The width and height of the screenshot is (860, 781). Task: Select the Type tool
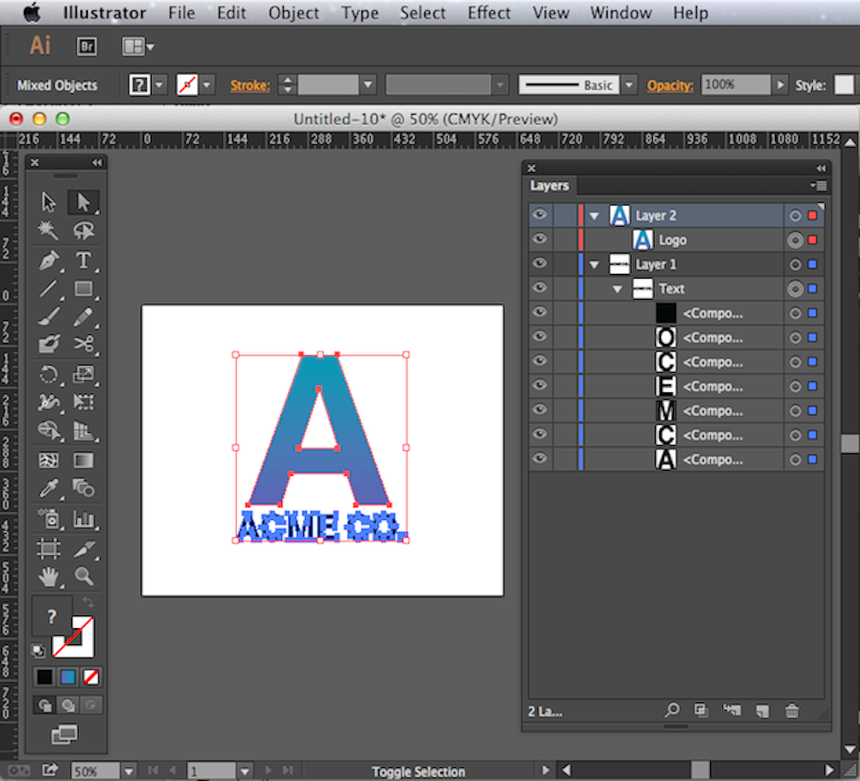click(x=83, y=260)
